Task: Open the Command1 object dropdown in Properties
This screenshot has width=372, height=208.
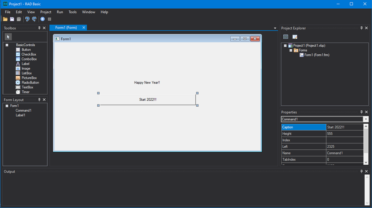Action: [366, 119]
